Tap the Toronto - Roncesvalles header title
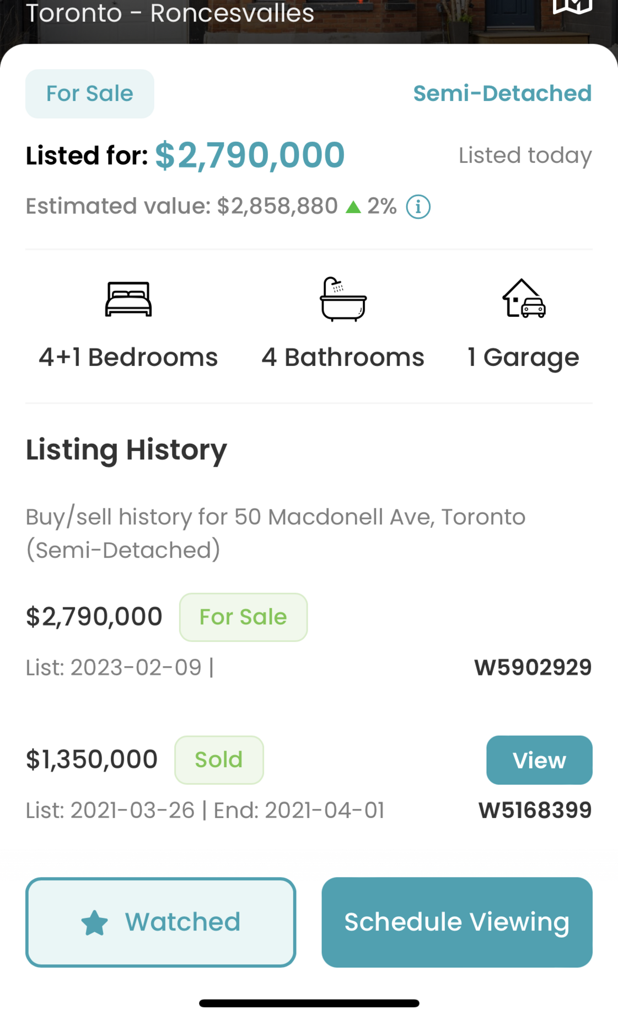Viewport: 618px width, 1020px height. point(170,13)
